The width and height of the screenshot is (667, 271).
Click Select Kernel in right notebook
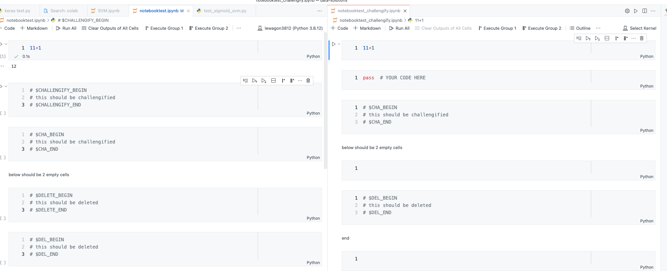pyautogui.click(x=640, y=28)
